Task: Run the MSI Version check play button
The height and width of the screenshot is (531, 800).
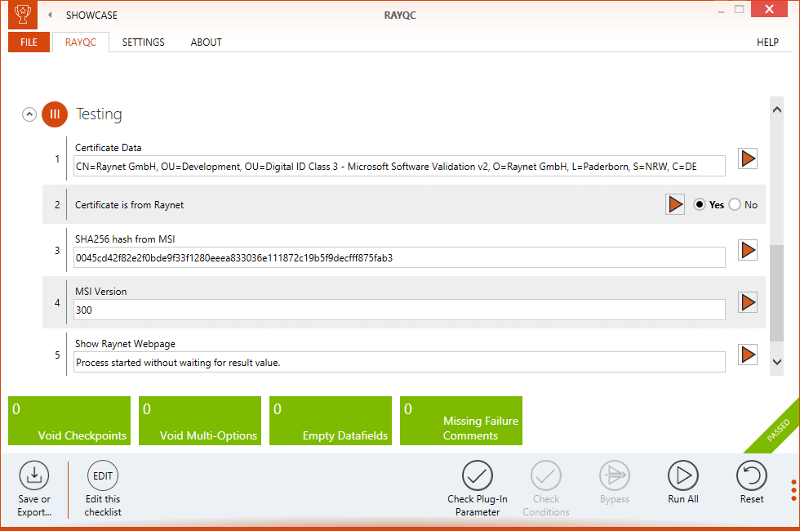Action: tap(748, 302)
